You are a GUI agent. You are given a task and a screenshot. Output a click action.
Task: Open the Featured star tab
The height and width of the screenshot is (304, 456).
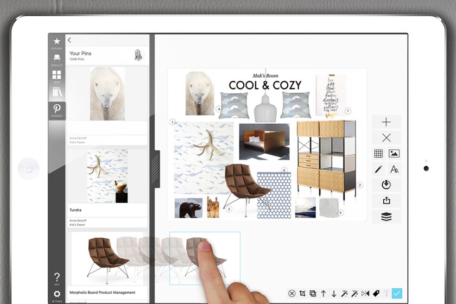point(56,42)
